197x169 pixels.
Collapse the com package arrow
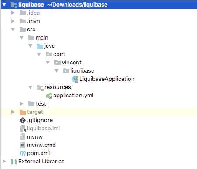[x=39, y=54]
